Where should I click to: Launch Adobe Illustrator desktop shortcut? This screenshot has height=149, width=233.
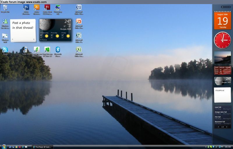click(37, 10)
